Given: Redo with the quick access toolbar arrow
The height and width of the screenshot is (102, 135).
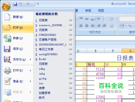Looking at the screenshot, I should [x=28, y=4].
